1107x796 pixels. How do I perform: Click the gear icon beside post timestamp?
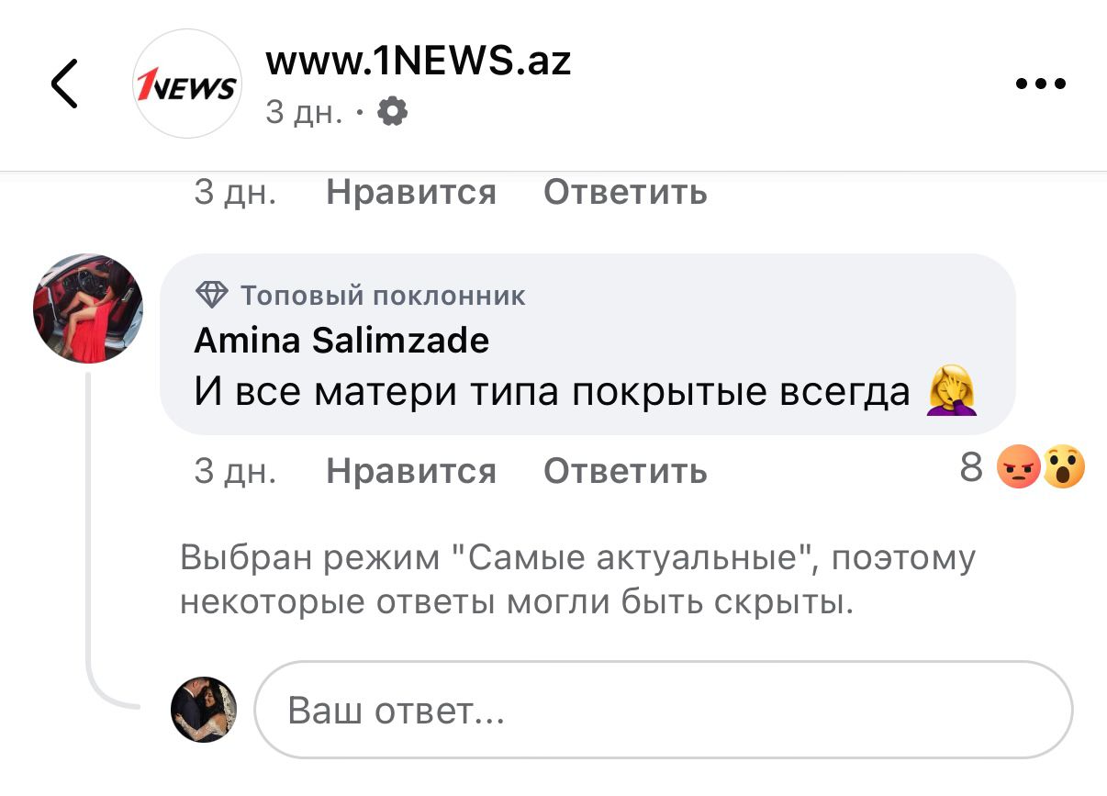pos(393,113)
